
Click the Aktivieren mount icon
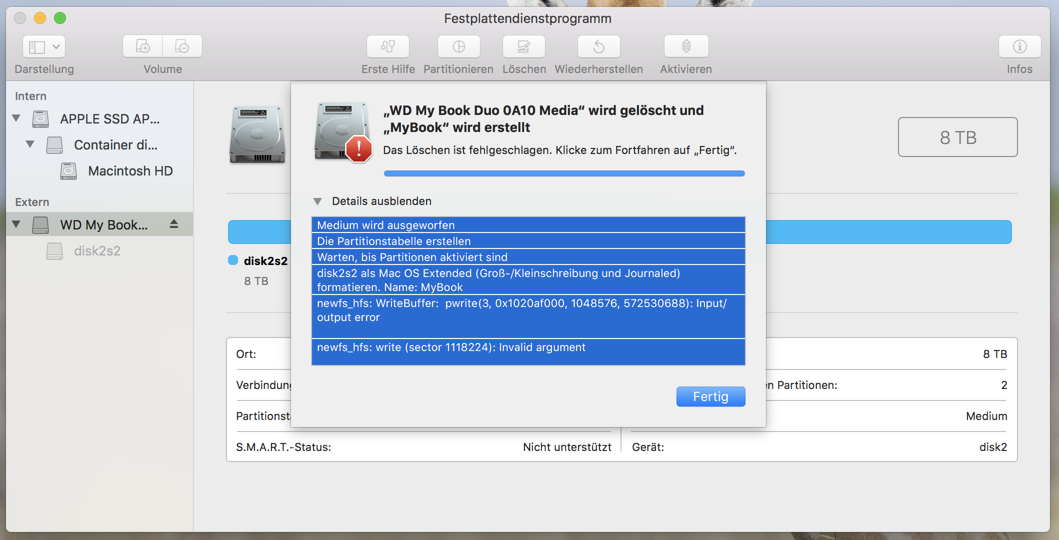click(686, 46)
